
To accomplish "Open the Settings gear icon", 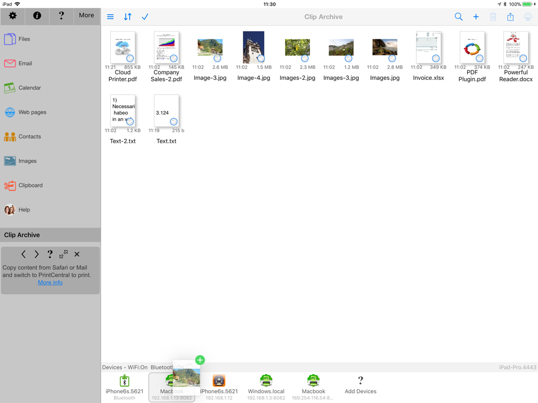I will click(x=12, y=16).
